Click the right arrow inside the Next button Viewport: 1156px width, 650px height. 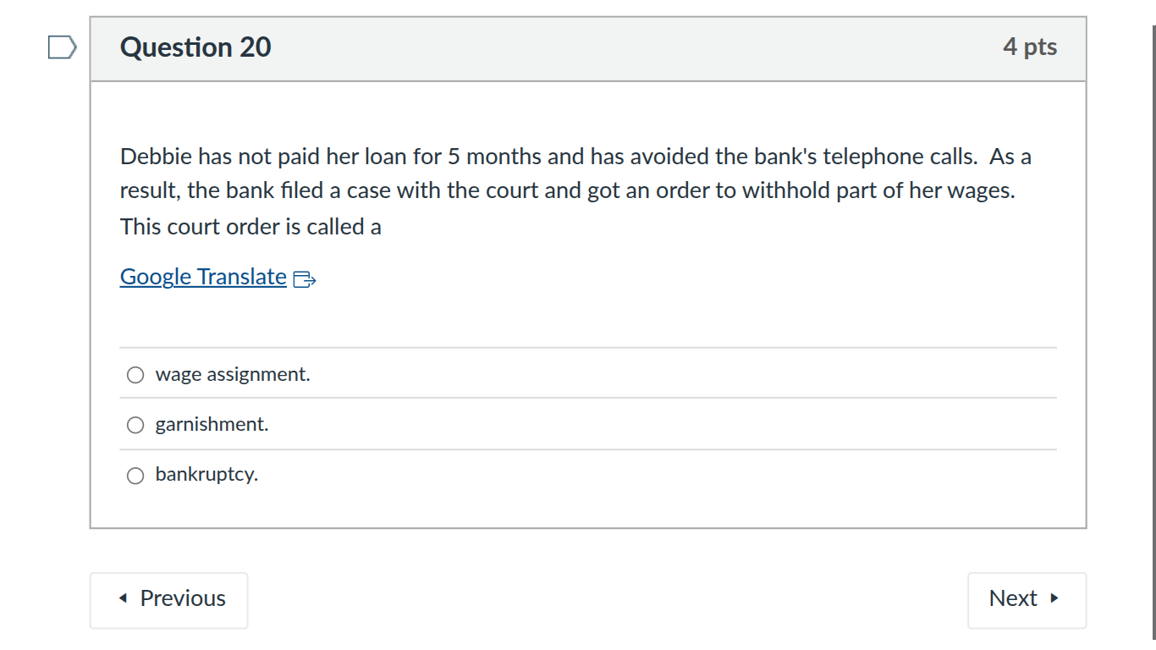point(1055,598)
